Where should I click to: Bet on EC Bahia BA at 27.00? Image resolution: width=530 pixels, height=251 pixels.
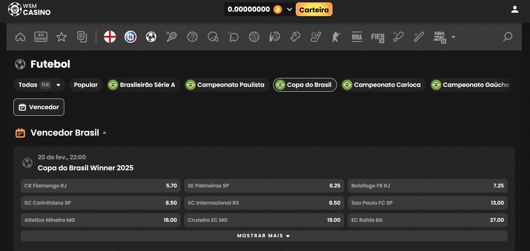pos(427,220)
